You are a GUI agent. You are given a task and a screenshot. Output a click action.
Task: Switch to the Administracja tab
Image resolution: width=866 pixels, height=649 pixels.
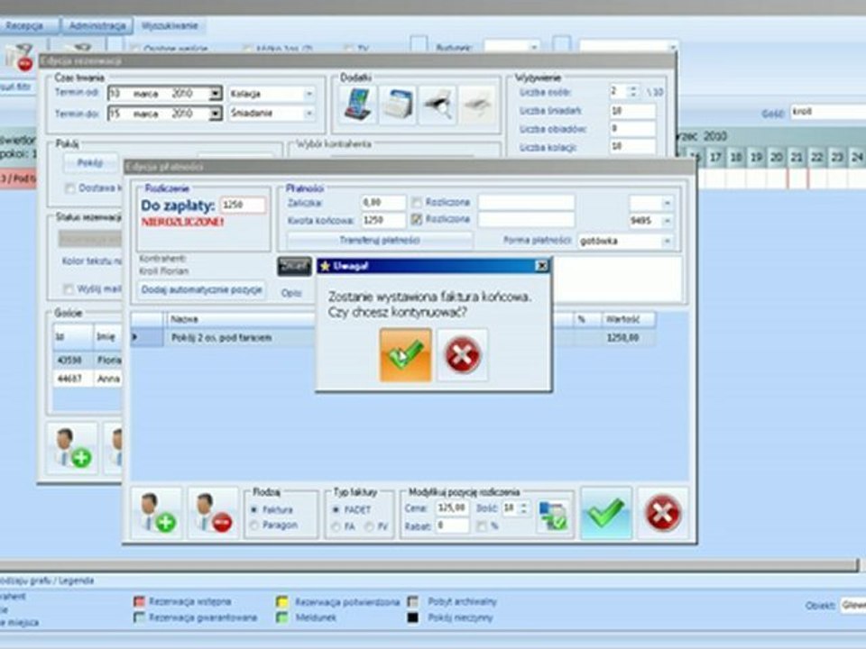tap(97, 26)
